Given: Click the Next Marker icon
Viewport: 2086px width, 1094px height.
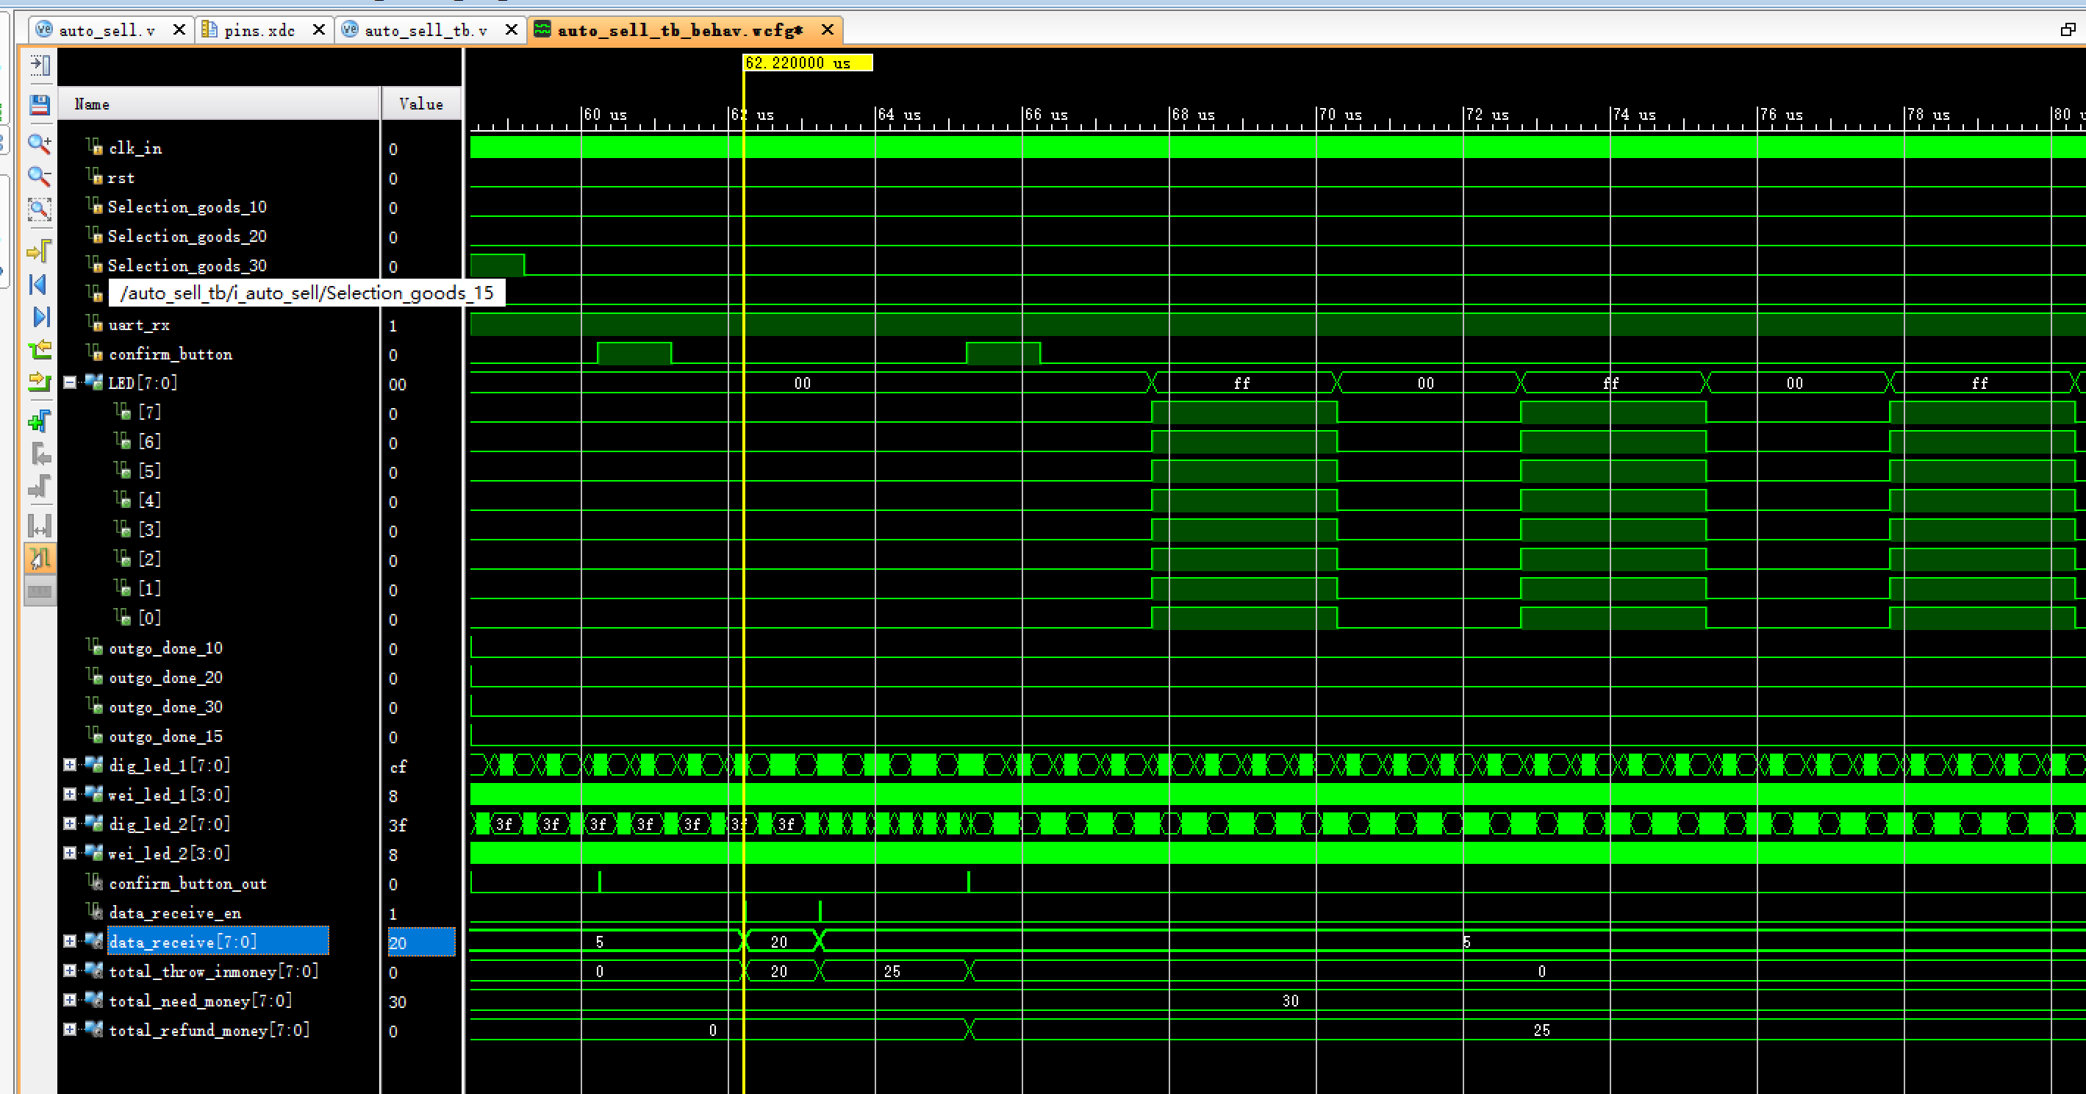Looking at the screenshot, I should coord(40,486).
